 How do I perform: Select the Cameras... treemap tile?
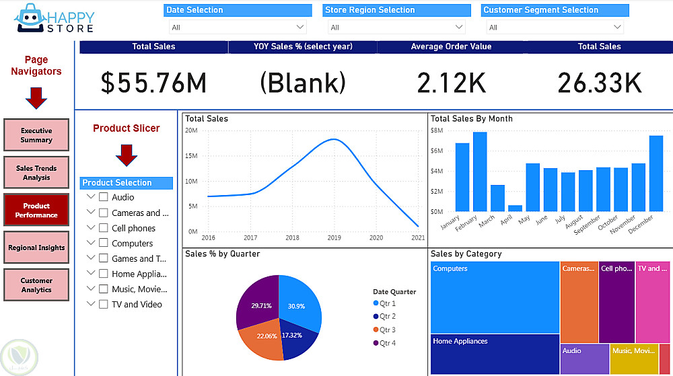(x=579, y=302)
